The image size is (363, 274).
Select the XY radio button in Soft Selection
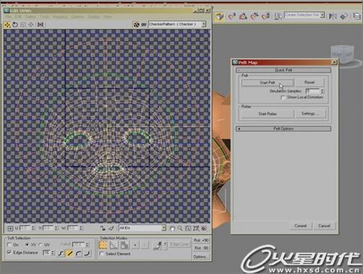(27, 244)
